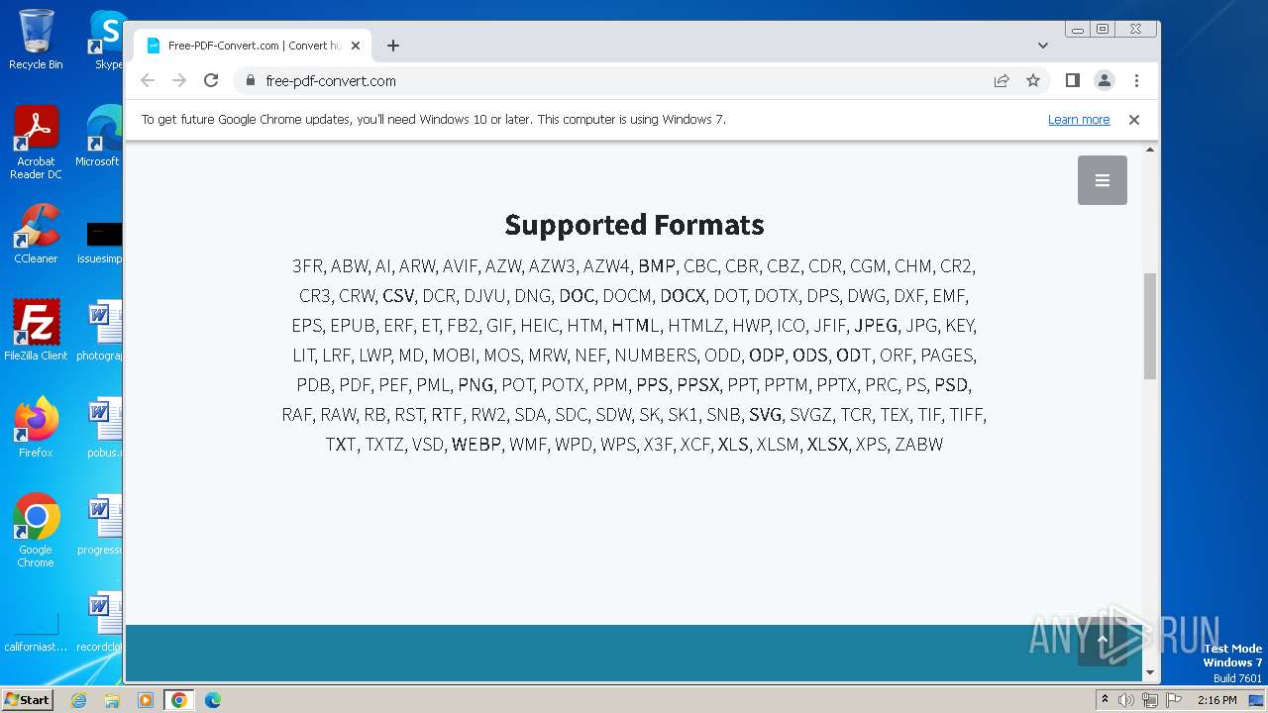Open the Recycle Bin desktop icon
1268x713 pixels.
tap(36, 40)
